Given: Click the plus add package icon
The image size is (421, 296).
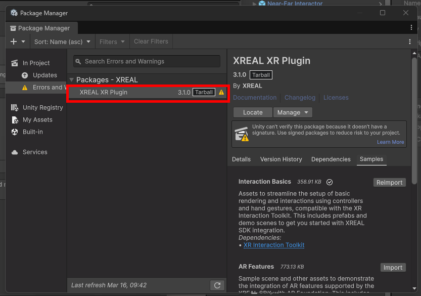Looking at the screenshot, I should pos(14,41).
